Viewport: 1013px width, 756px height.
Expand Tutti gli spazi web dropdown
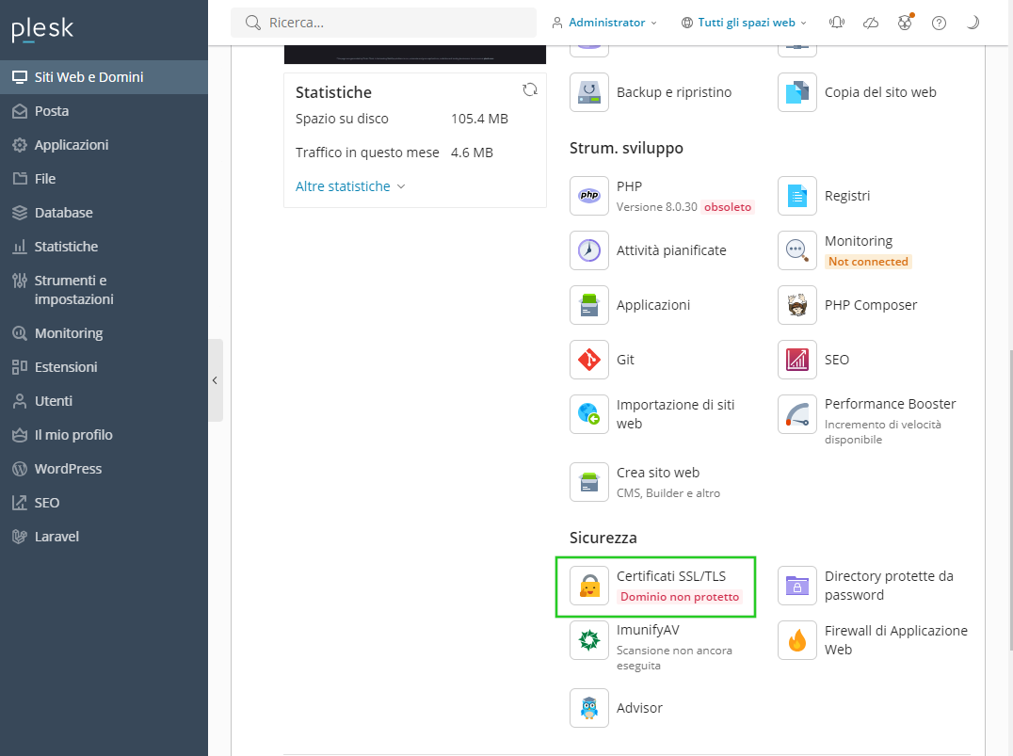(745, 23)
